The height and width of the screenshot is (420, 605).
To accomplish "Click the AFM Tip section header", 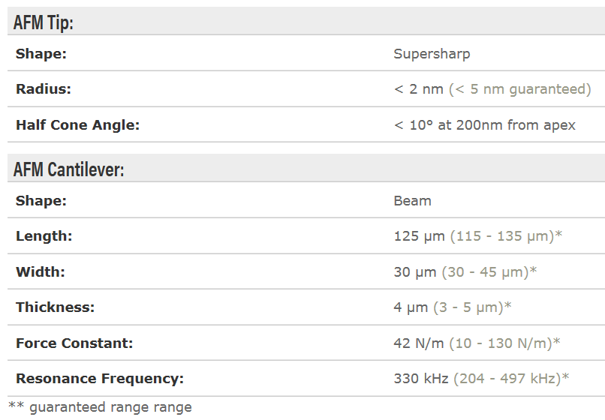I will [x=44, y=22].
